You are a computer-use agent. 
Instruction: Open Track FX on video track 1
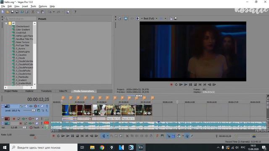pyautogui.click(x=31, y=106)
